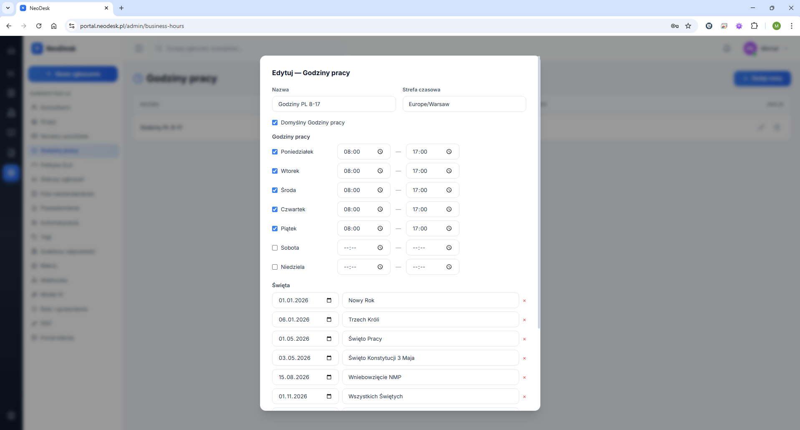Click the Trzech Króli name field
The height and width of the screenshot is (430, 800).
[x=430, y=319]
